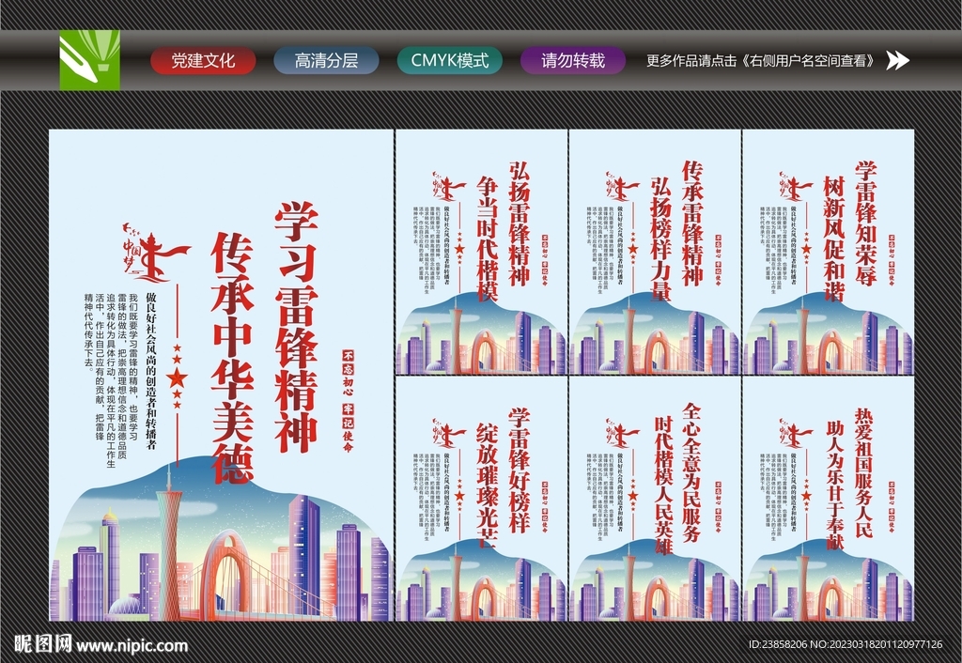Image resolution: width=962 pixels, height=663 pixels.
Task: Click the red star row on large poster
Action: click(178, 377)
